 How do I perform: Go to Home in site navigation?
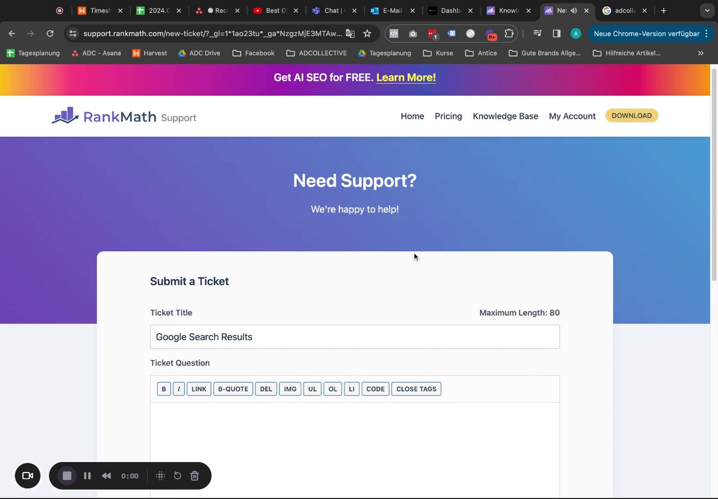coord(412,116)
